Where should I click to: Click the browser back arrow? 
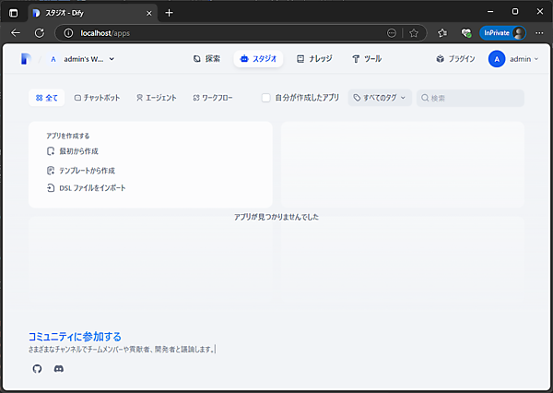tap(16, 32)
